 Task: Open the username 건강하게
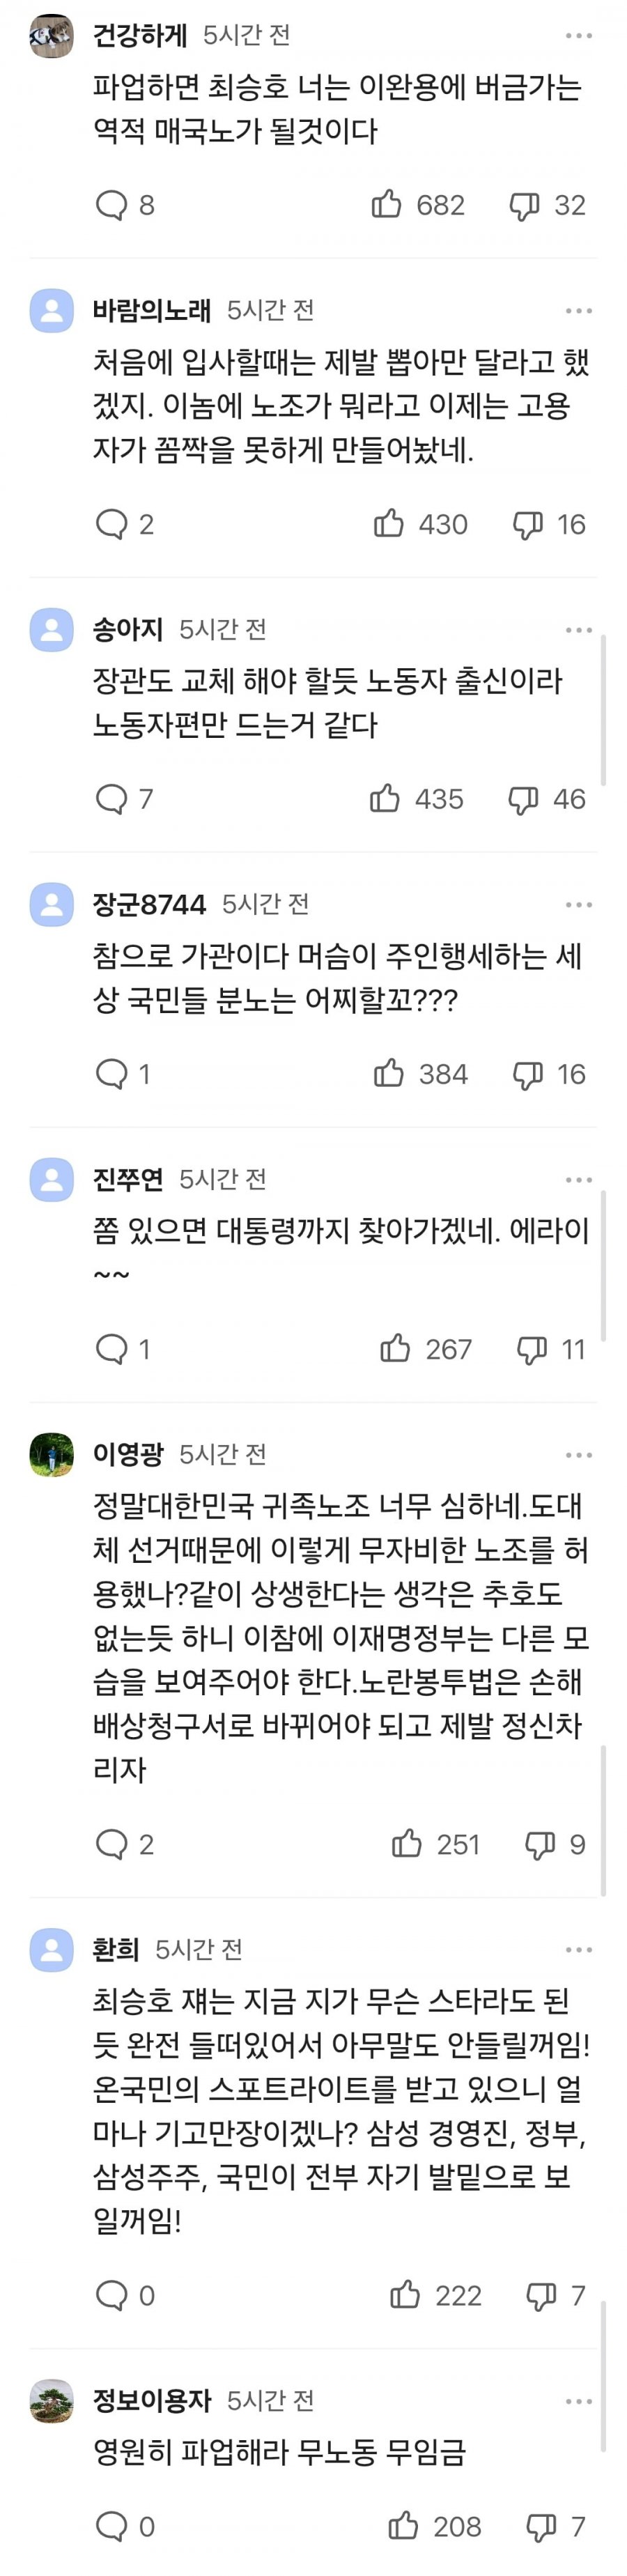140,35
